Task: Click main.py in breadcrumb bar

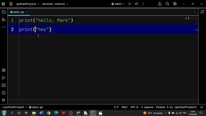Action: tap(36, 107)
